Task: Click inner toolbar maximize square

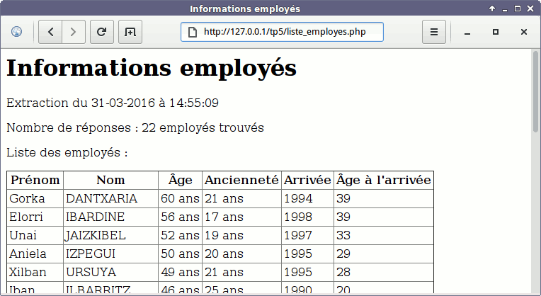Action: (496, 32)
